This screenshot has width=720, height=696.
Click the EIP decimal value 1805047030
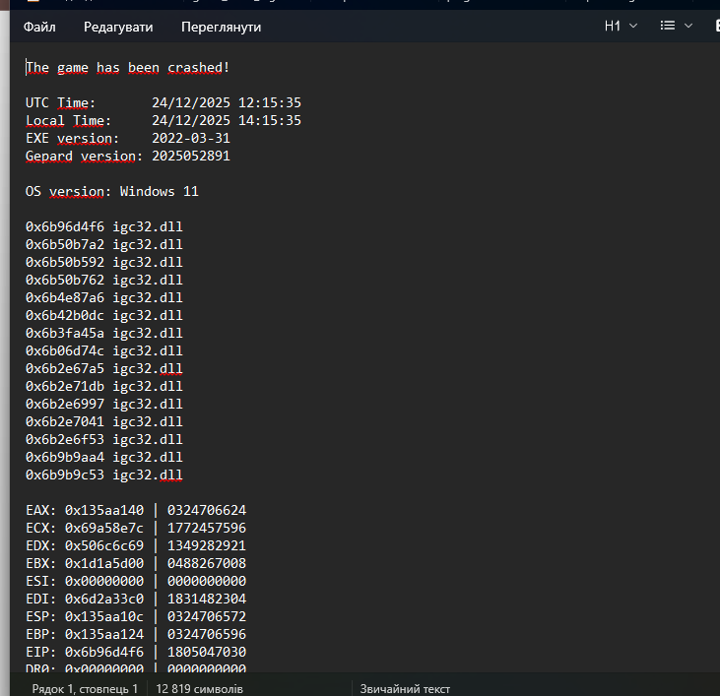click(x=207, y=653)
